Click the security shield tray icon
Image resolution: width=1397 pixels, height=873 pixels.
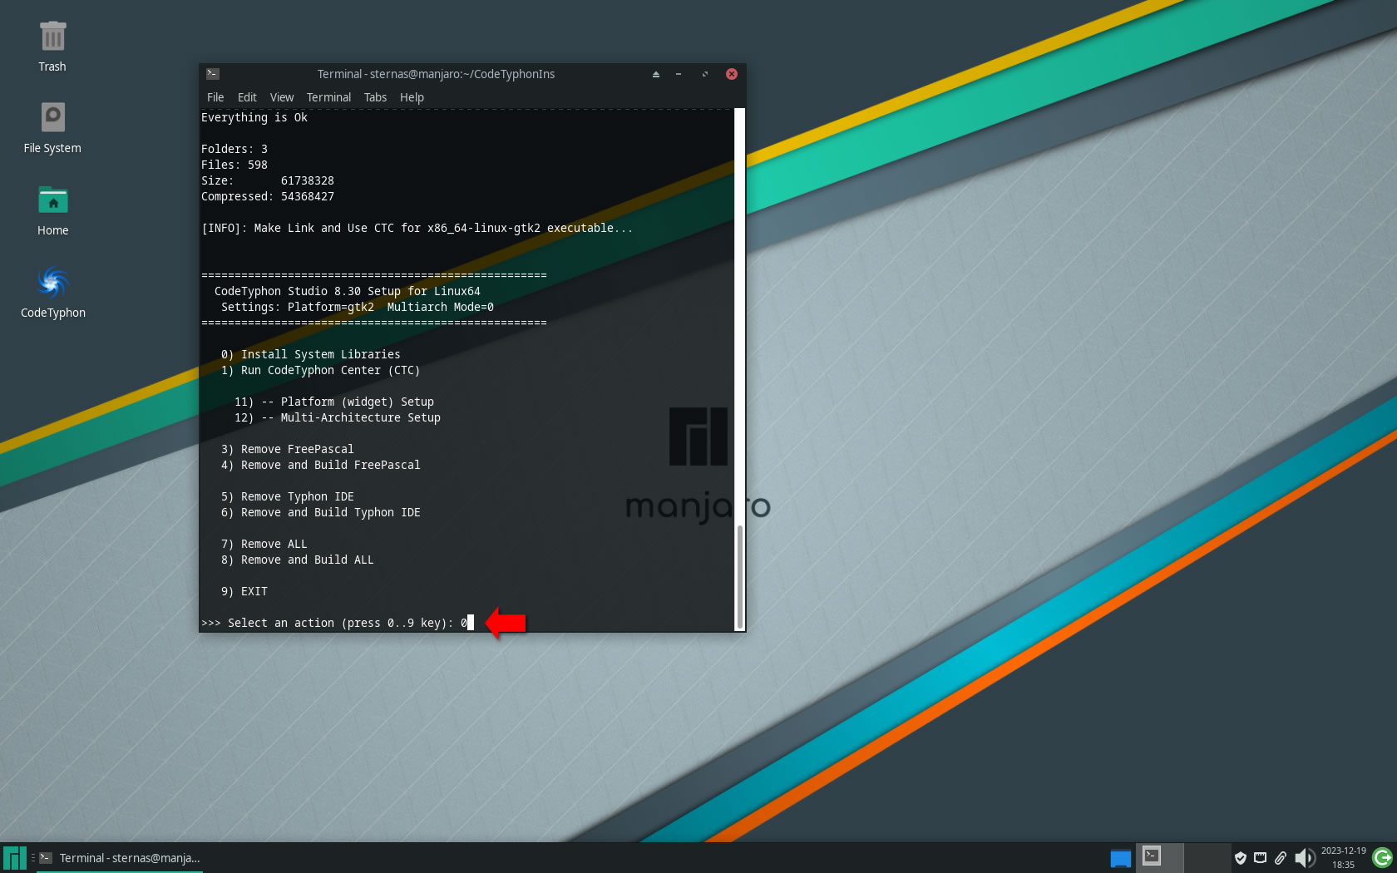1240,858
